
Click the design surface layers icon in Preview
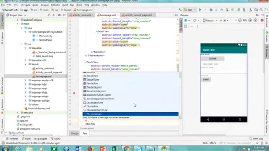point(186,21)
